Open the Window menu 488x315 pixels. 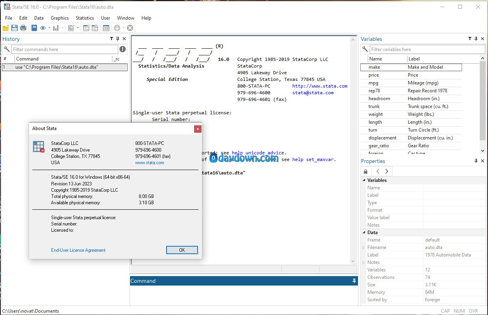point(126,18)
